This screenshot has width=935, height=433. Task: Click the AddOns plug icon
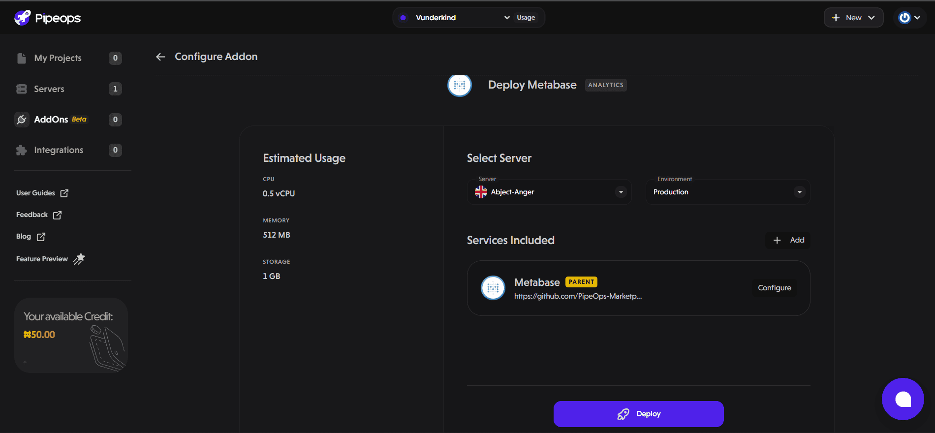coord(22,120)
